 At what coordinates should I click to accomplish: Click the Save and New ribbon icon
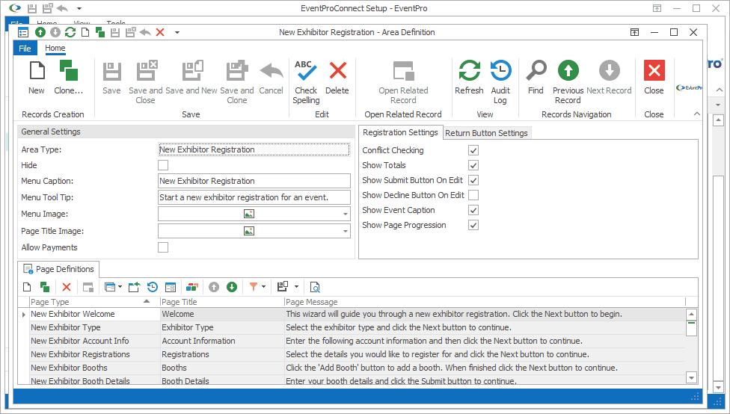click(192, 71)
